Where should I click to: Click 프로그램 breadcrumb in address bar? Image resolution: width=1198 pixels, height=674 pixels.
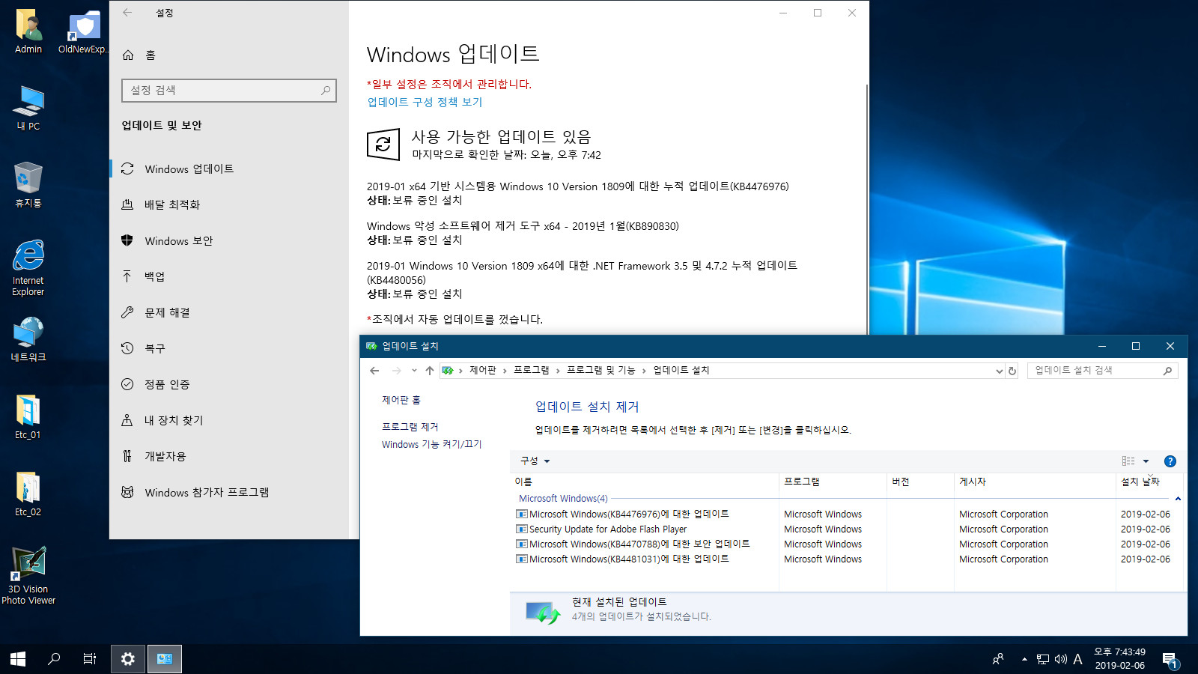click(x=532, y=370)
